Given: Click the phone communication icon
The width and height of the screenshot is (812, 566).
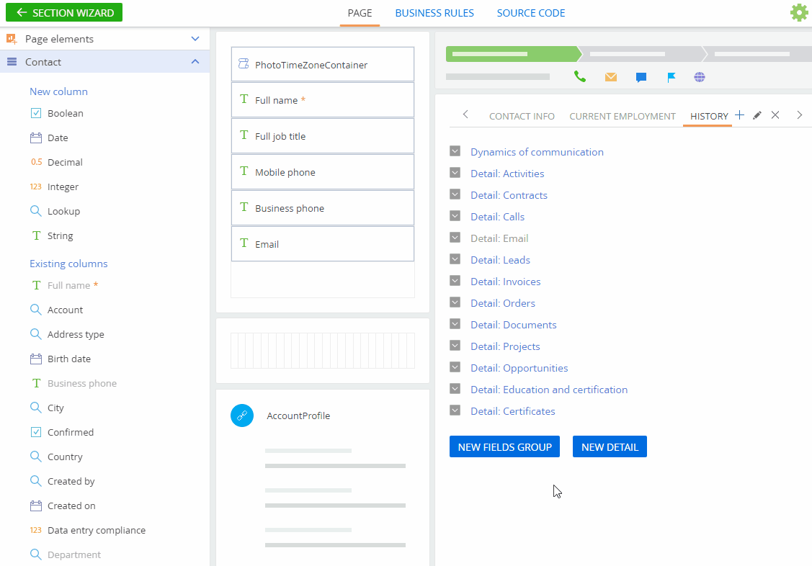Looking at the screenshot, I should click(x=580, y=76).
